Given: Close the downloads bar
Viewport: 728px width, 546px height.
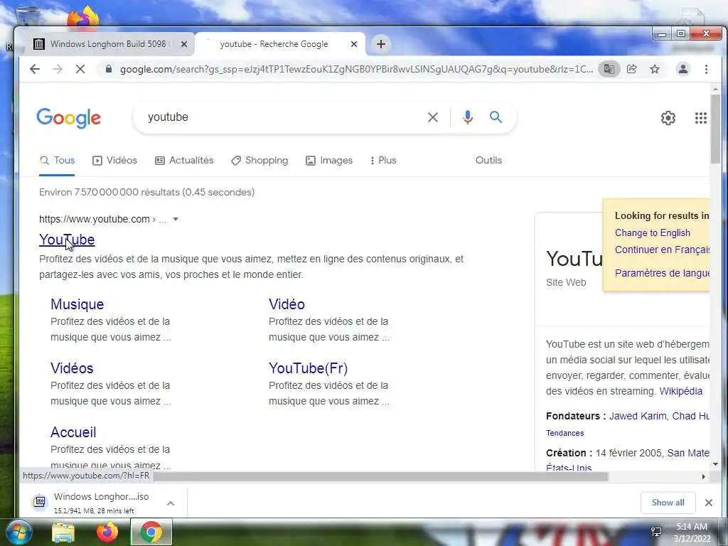Looking at the screenshot, I should pyautogui.click(x=709, y=503).
